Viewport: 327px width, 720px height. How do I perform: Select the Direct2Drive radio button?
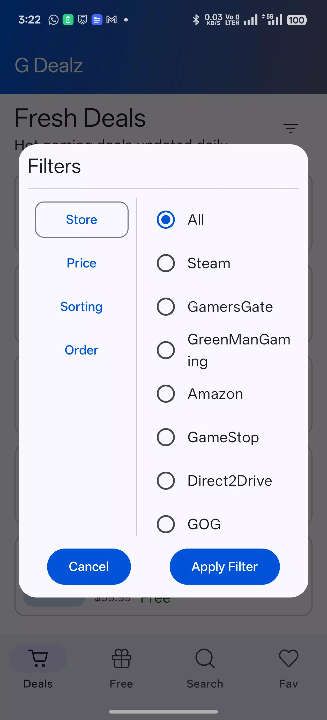pos(166,481)
